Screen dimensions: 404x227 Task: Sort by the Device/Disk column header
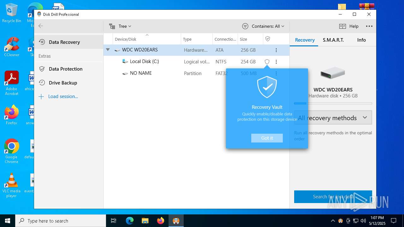(x=147, y=39)
